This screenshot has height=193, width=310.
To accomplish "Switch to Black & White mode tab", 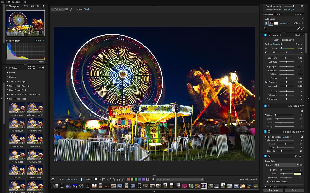I will 288,40.
